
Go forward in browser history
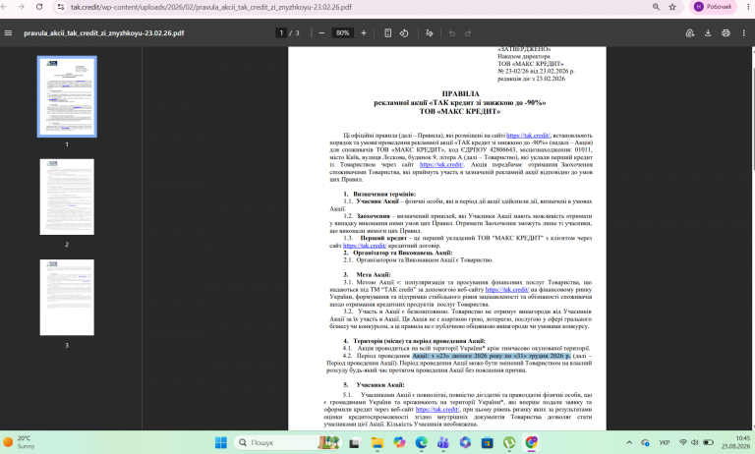pyautogui.click(x=22, y=7)
